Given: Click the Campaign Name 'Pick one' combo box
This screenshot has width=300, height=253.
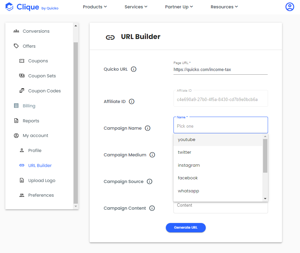Looking at the screenshot, I should pos(221,125).
